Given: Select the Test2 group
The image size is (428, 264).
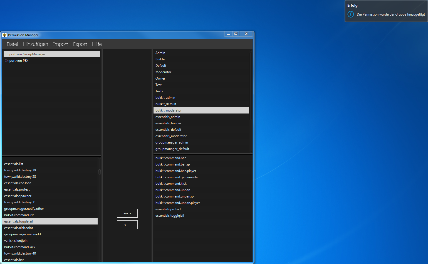Looking at the screenshot, I should click(x=201, y=91).
